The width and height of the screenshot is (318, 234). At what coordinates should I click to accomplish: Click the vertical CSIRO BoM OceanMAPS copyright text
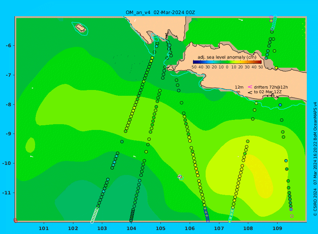click(315, 159)
